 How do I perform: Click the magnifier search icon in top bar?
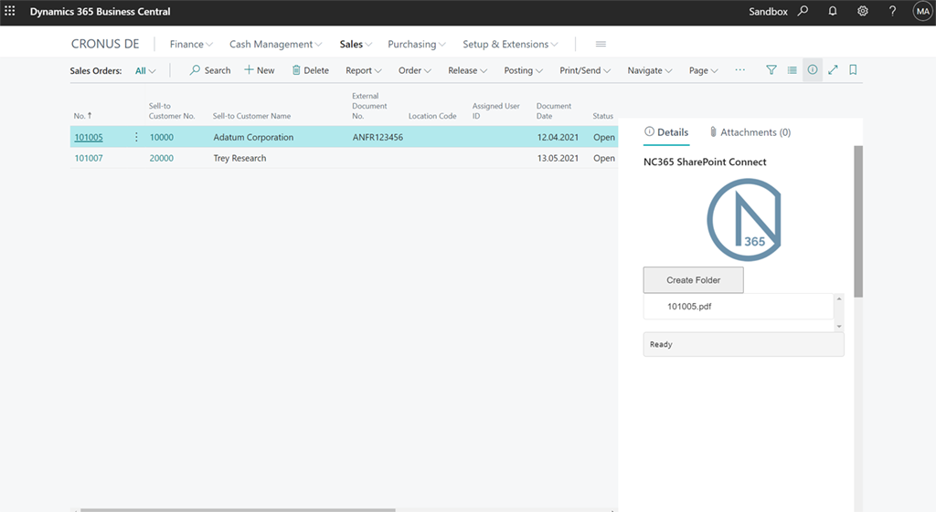[803, 11]
